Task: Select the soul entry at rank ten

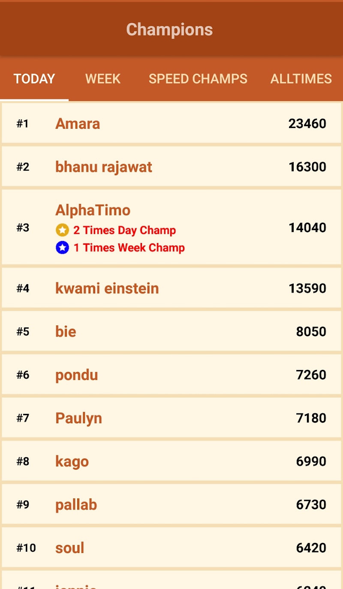Action: point(69,548)
